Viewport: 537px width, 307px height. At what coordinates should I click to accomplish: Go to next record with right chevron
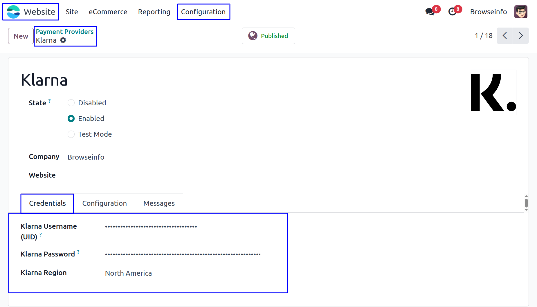pos(521,36)
